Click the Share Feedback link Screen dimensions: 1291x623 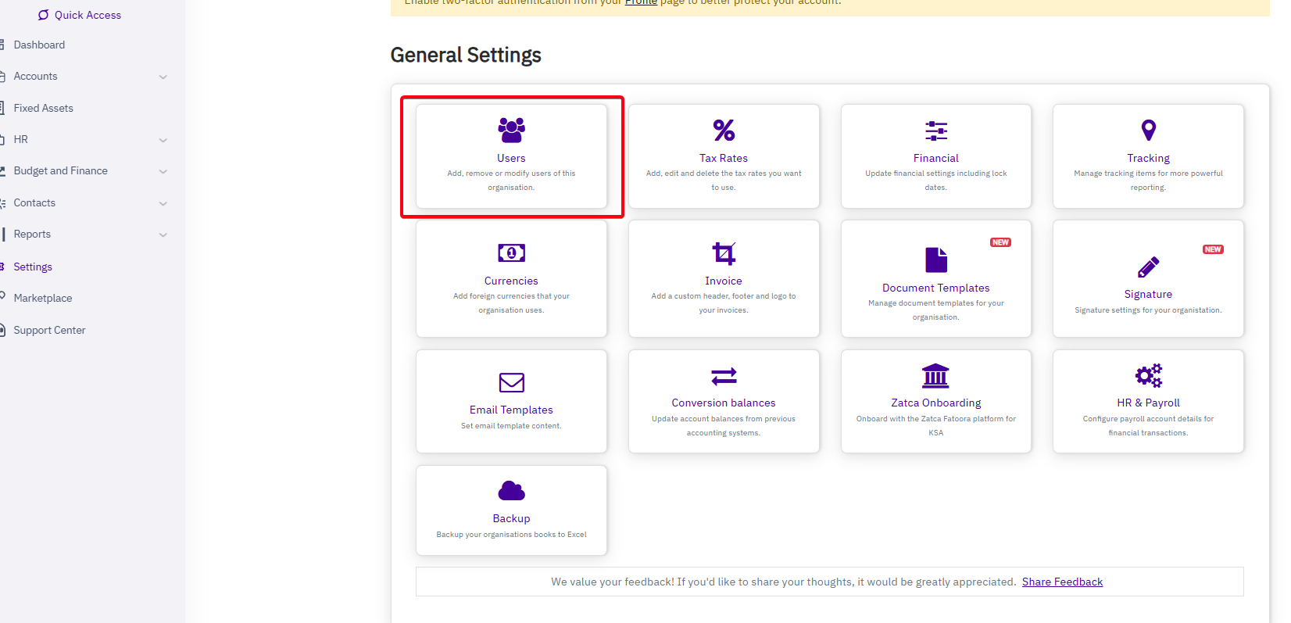pos(1062,582)
